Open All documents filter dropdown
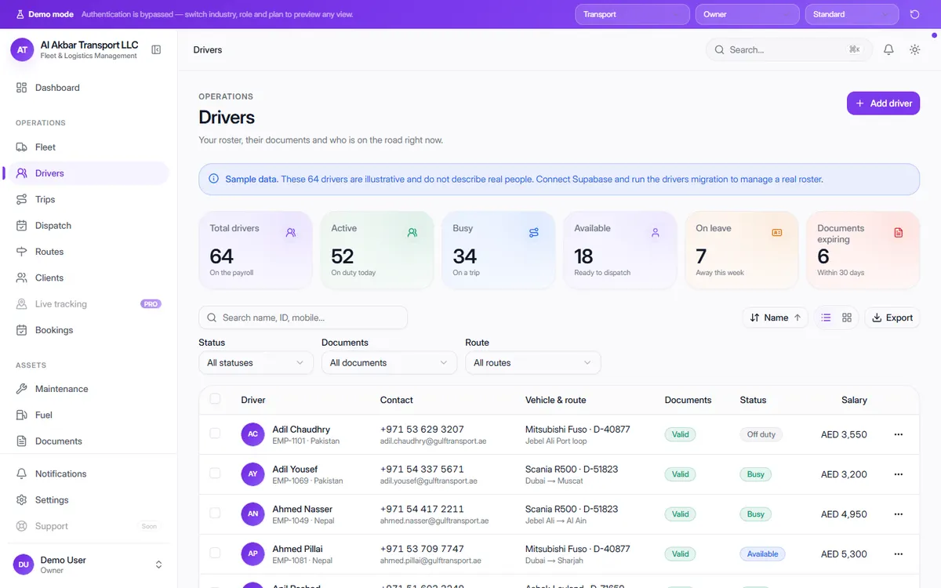941x588 pixels. [x=389, y=363]
